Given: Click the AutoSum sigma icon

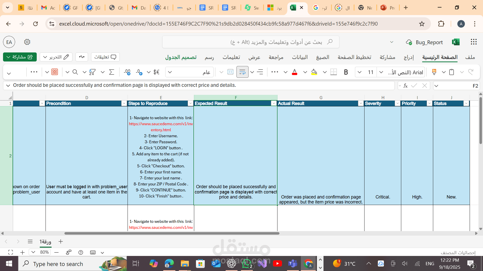Looking at the screenshot, I should pos(112,72).
